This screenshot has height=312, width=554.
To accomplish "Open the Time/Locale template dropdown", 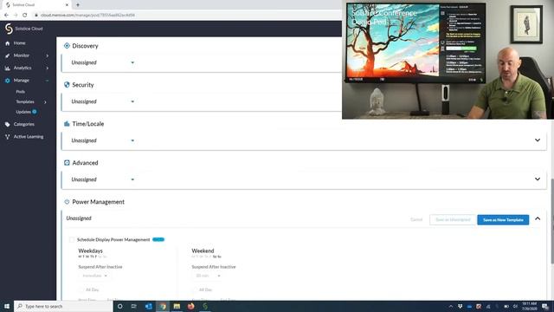I will 103,140.
